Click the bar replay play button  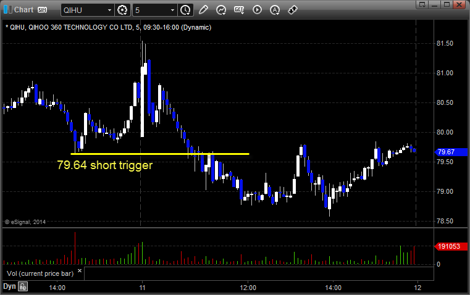pos(257,10)
